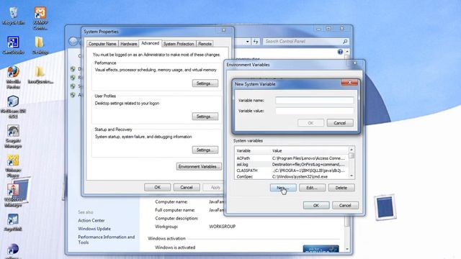Open Performance Information and Tools link
This screenshot has height=259, width=461.
(x=106, y=240)
